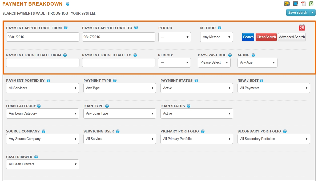Open the All Payments dropdown
Image resolution: width=318 pixels, height=184 pixels.
pos(274,88)
